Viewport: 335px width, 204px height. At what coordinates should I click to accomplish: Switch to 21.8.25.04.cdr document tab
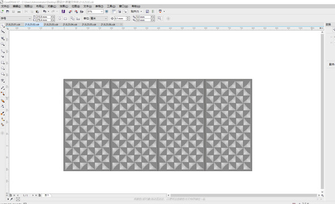pyautogui.click(x=70, y=24)
